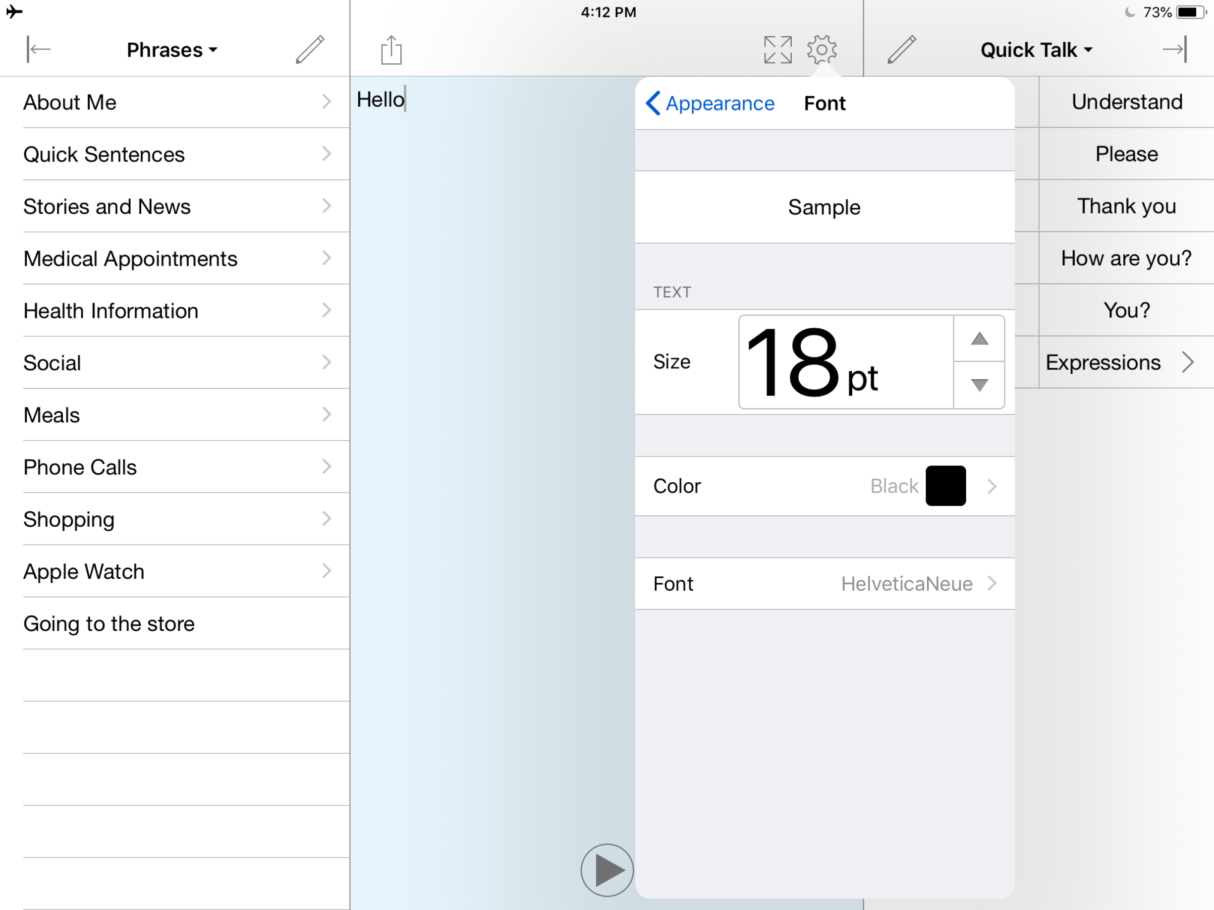Select the Thank you phrase
The width and height of the screenshot is (1214, 910).
pyautogui.click(x=1126, y=206)
